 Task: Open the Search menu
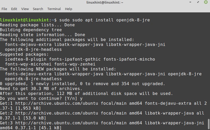[38, 9]
